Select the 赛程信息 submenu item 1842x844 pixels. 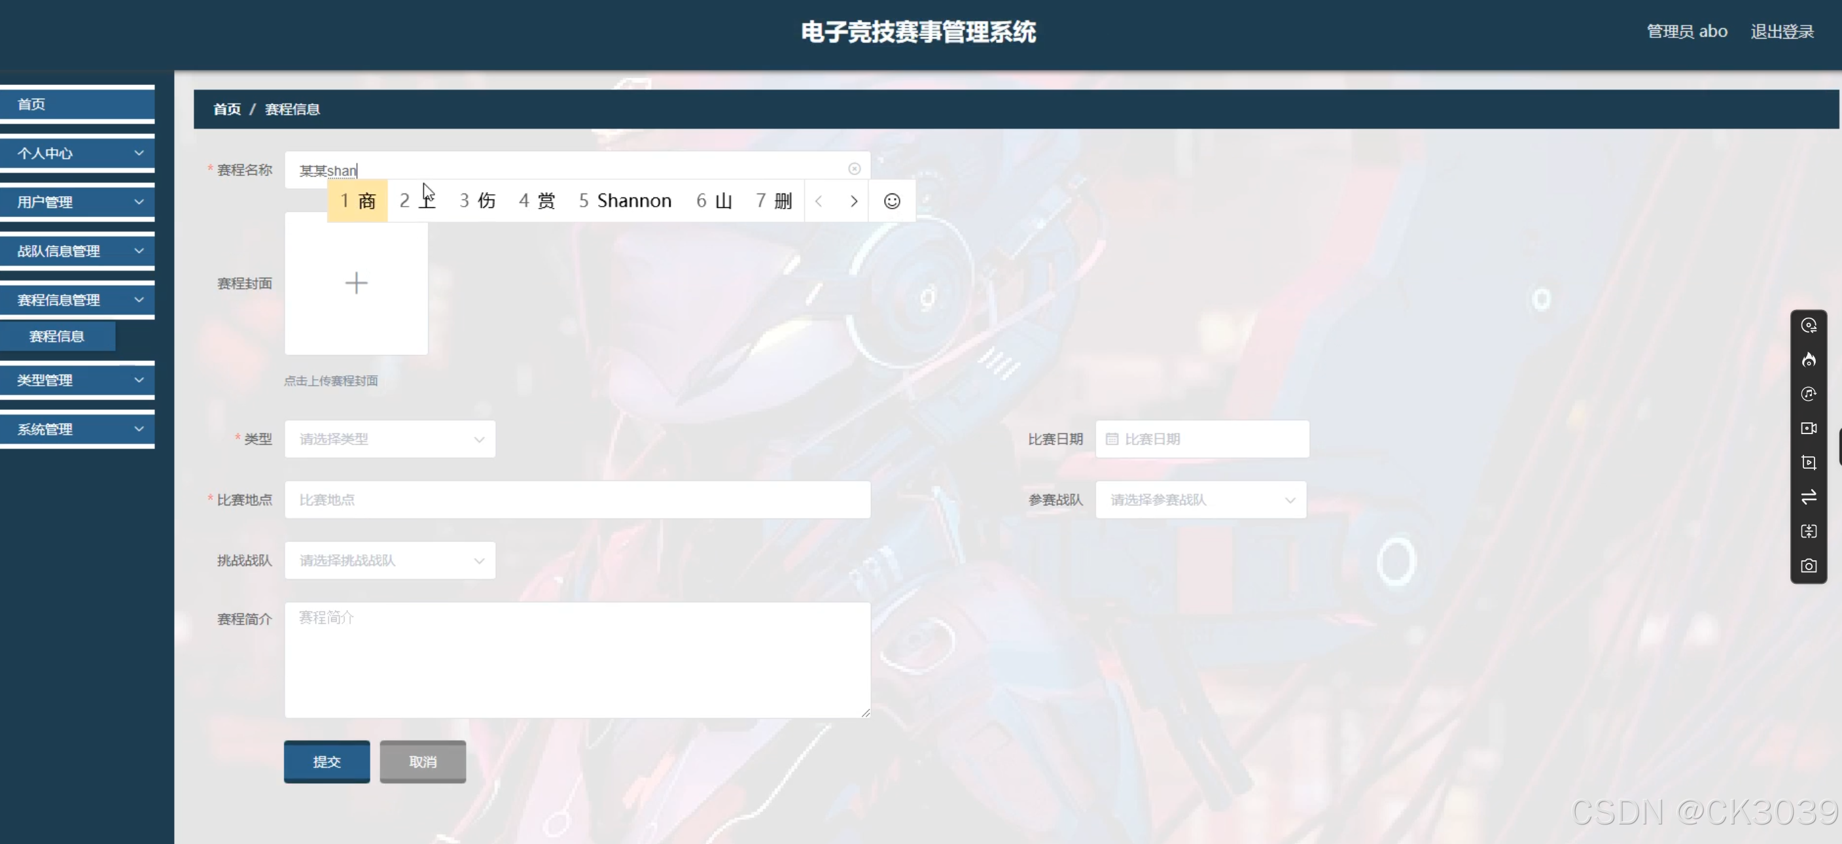57,337
